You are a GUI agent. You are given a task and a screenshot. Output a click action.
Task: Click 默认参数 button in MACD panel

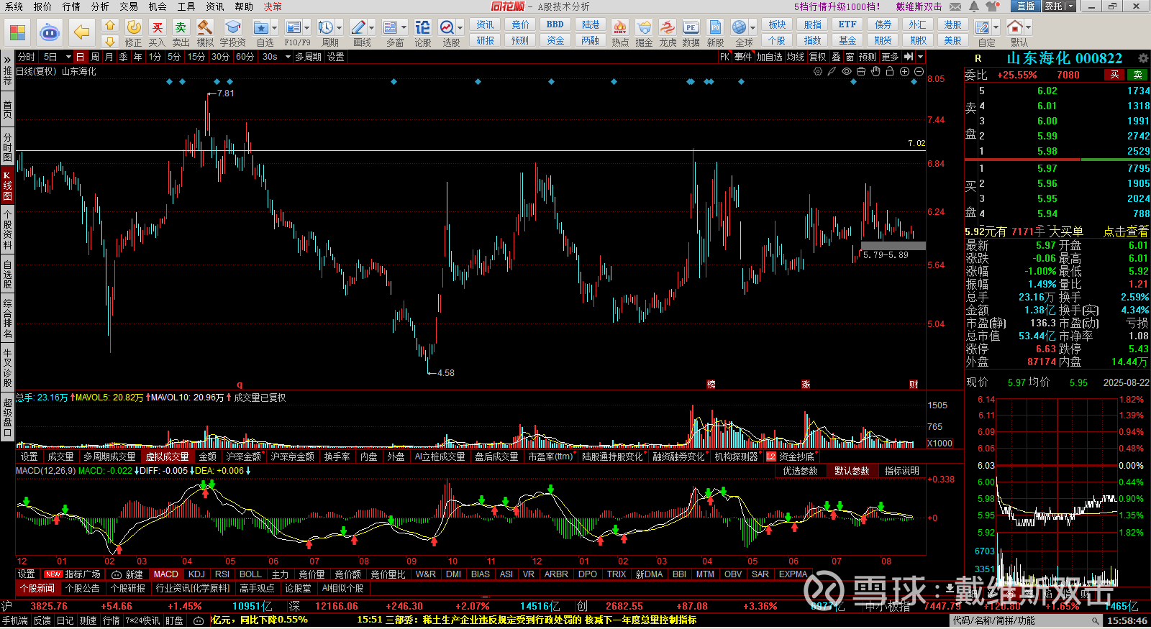coord(852,471)
